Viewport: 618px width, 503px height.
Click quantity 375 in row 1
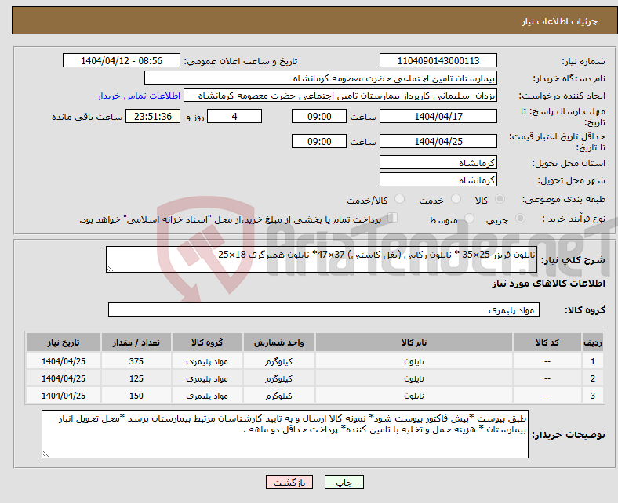136,361
